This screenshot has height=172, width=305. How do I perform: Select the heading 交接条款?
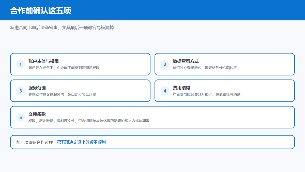point(37,114)
